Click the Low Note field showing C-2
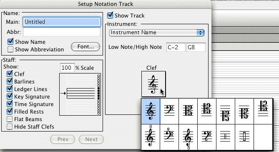The width and height of the screenshot is (279, 152). click(x=176, y=47)
